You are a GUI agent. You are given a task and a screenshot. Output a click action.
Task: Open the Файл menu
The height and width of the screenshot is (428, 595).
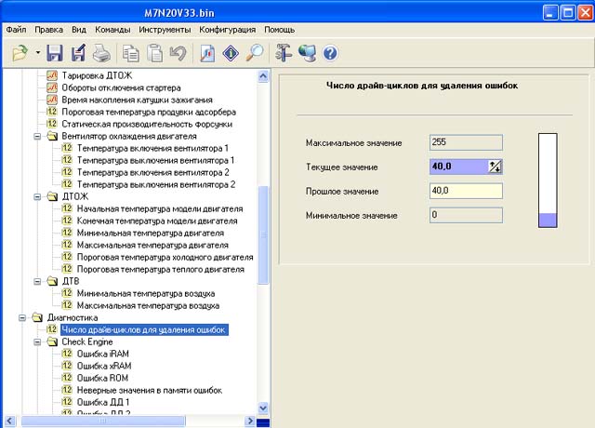(16, 30)
